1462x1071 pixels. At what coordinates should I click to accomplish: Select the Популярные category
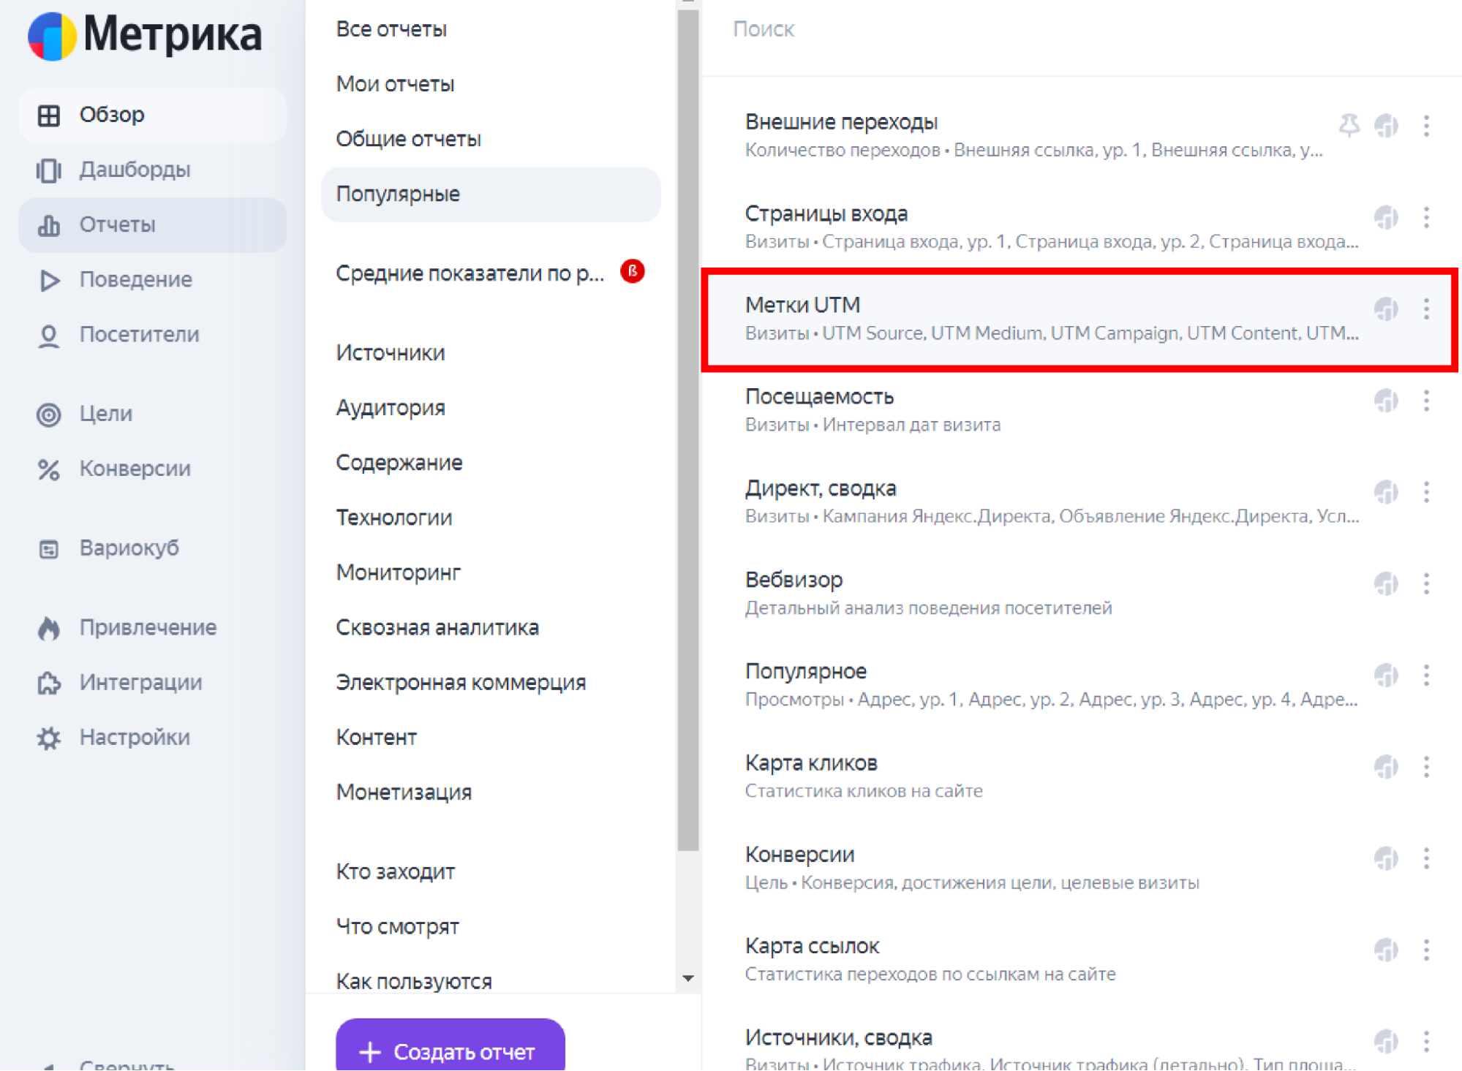pyautogui.click(x=491, y=194)
